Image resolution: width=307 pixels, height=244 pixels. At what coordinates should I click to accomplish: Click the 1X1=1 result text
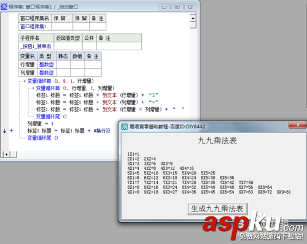point(133,154)
